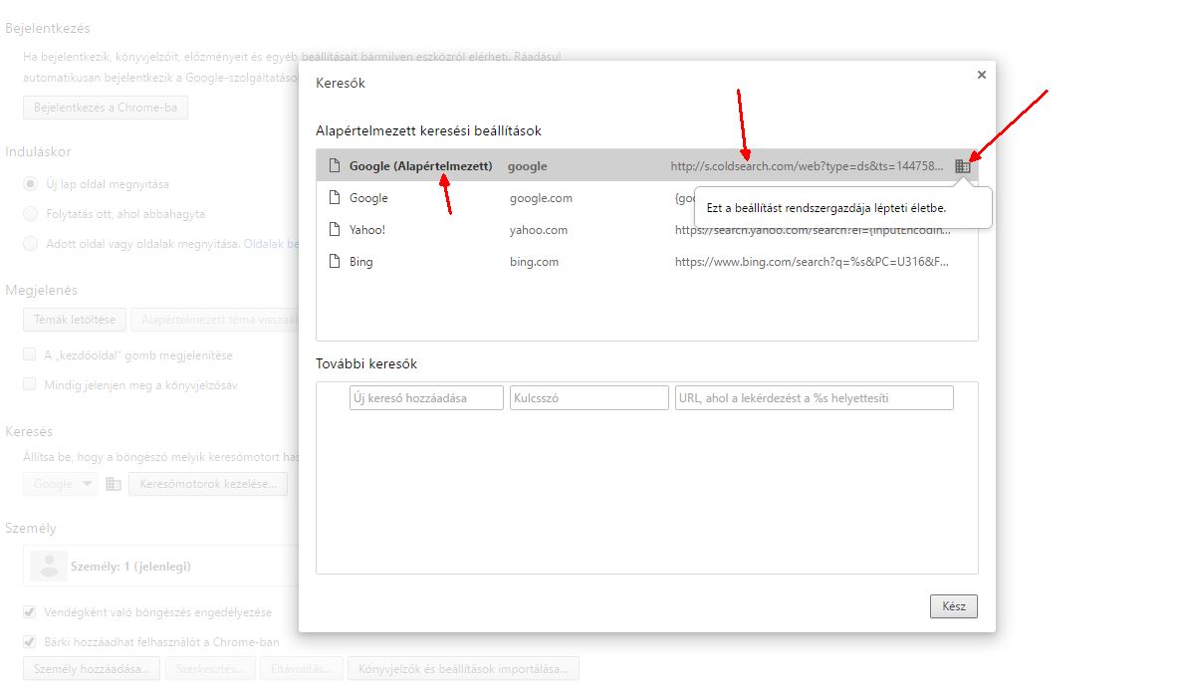Click the coldsearch.com URL text
1178x698 pixels.
tap(807, 166)
